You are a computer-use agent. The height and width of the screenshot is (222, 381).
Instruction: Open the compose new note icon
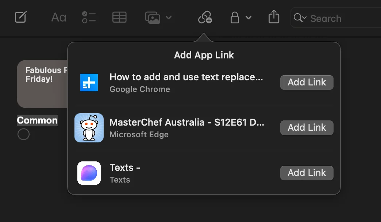pos(20,17)
